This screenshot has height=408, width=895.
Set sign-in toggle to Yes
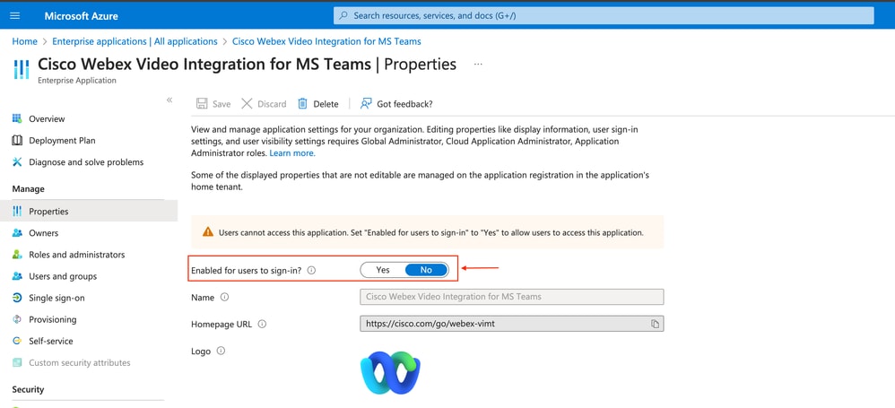pos(383,270)
